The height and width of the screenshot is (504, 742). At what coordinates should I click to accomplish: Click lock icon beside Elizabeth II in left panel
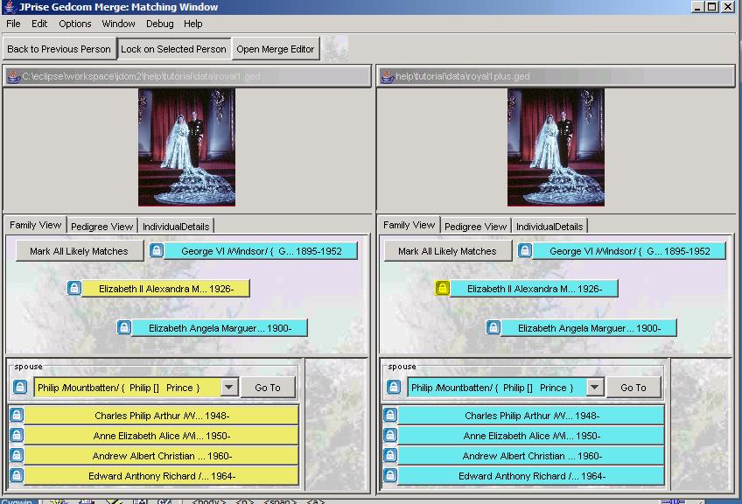click(74, 289)
